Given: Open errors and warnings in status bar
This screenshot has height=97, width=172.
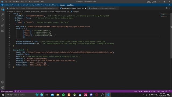Looking at the screenshot, I should coord(17,91).
